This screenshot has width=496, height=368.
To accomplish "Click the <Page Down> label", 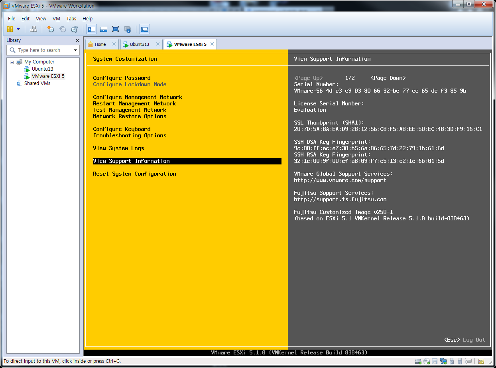I will coord(388,78).
